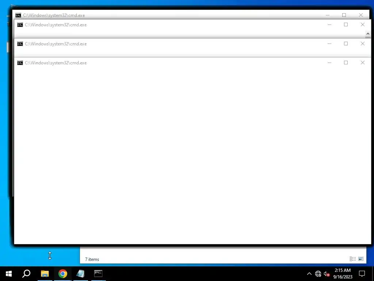Close the backmost cmd.exe window
This screenshot has height=281, width=374.
click(x=361, y=15)
